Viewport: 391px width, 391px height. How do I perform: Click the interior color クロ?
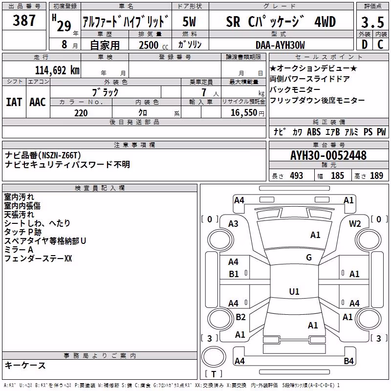pyautogui.click(x=143, y=113)
